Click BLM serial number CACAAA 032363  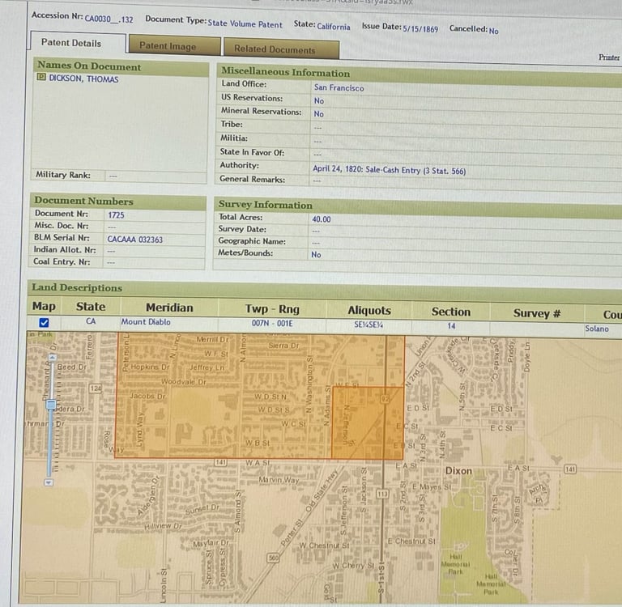[135, 240]
